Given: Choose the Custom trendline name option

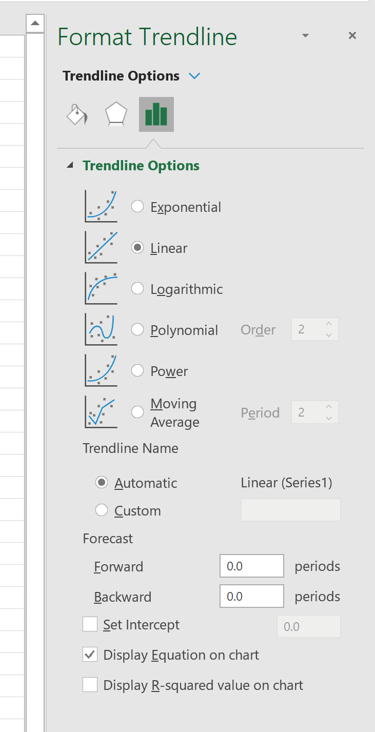Looking at the screenshot, I should (x=102, y=510).
